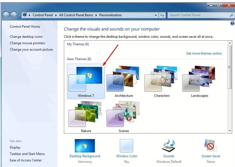Click the Refresh button in address bar
This screenshot has width=235, height=167.
coord(162,15)
